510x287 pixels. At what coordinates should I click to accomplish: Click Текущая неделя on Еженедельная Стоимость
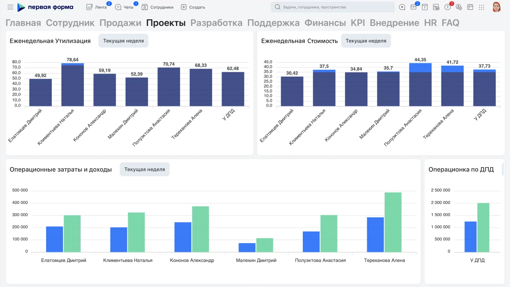(366, 40)
